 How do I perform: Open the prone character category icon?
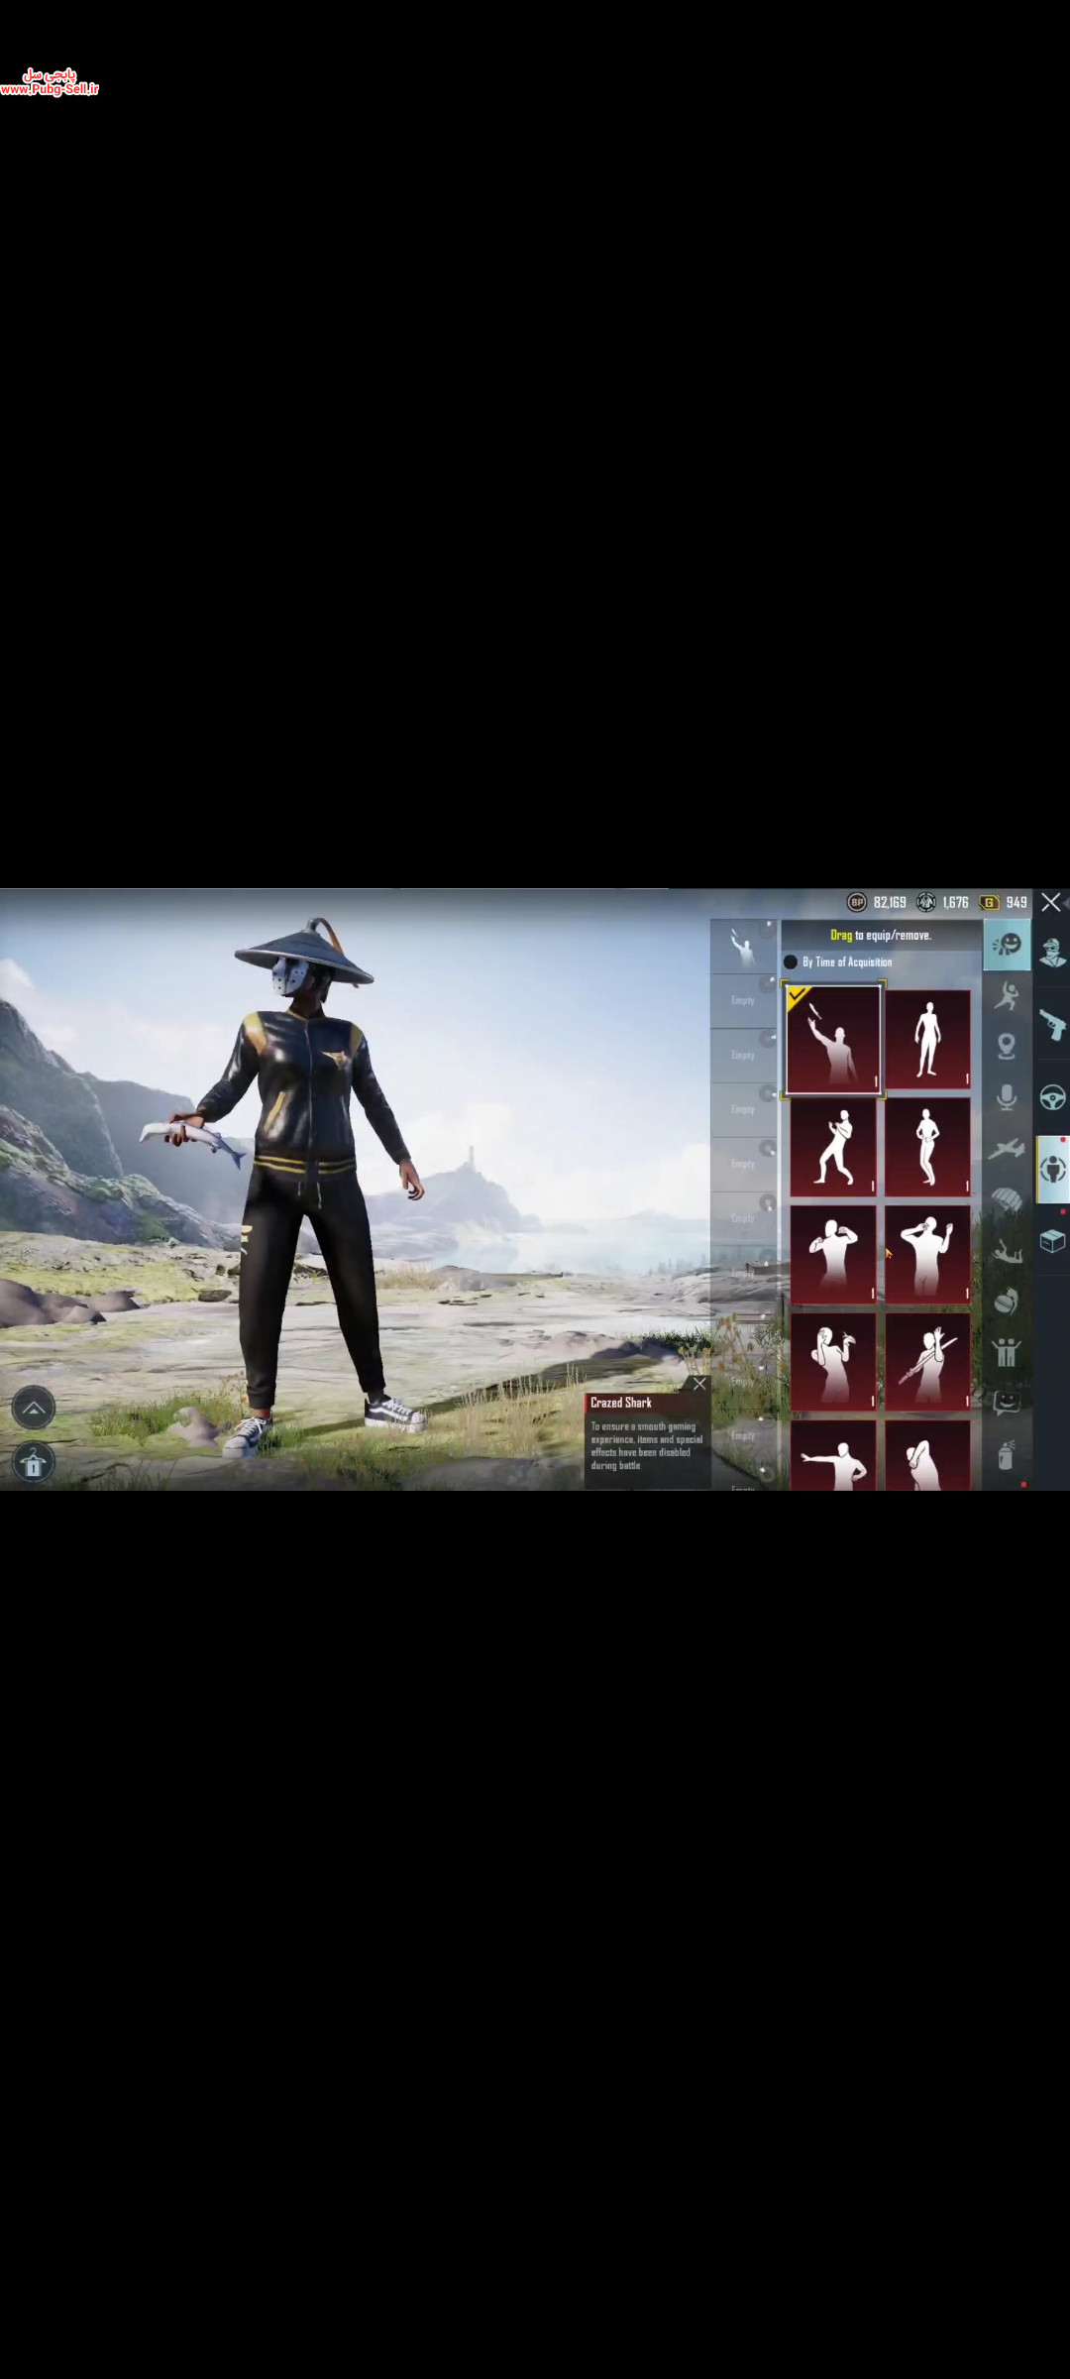click(x=1007, y=1252)
